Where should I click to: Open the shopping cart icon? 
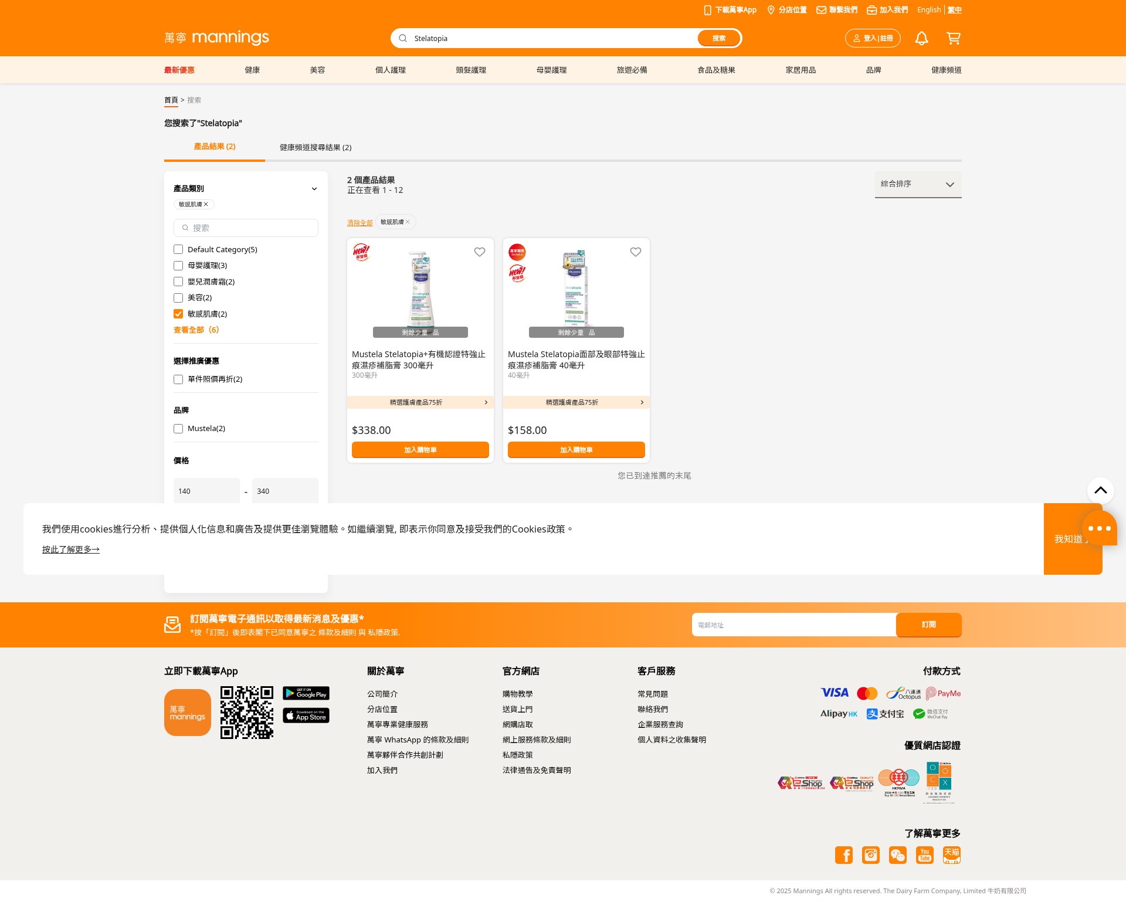point(954,38)
